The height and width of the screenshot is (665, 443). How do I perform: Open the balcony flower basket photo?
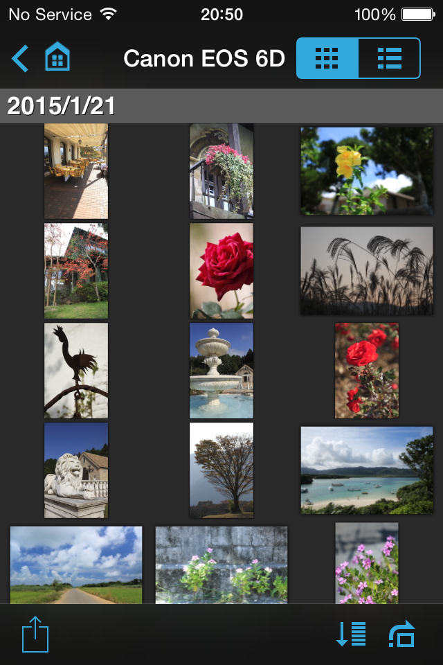pos(221,171)
